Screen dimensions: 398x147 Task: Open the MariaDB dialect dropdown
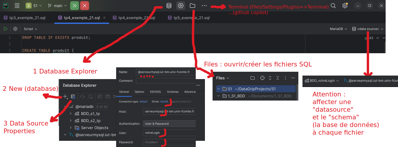[338, 29]
